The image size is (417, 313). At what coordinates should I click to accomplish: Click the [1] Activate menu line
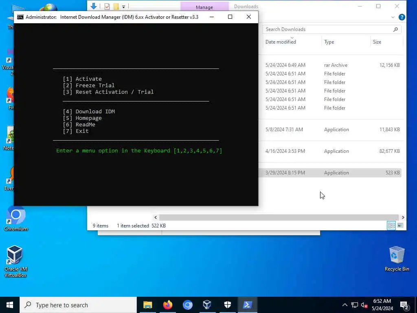(82, 79)
